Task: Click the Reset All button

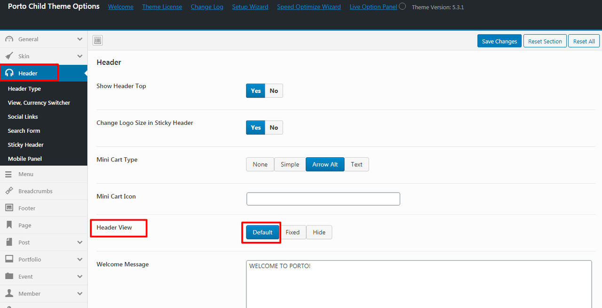Action: click(x=584, y=41)
